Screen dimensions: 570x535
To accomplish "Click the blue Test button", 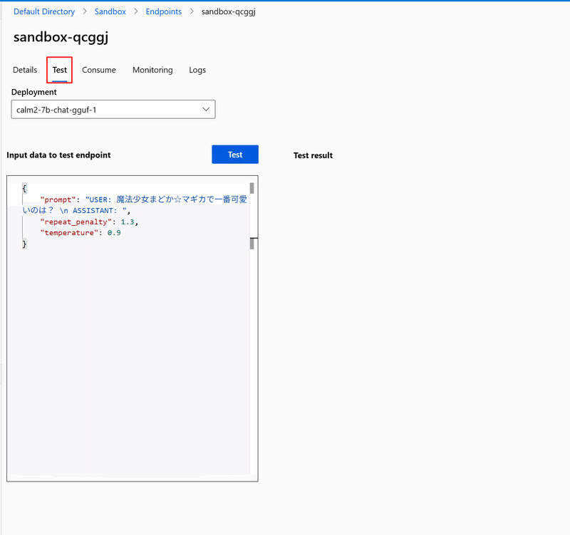I will (235, 155).
